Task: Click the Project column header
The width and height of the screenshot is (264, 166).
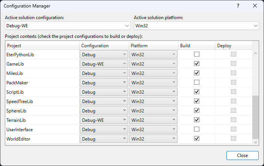Action: point(42,46)
